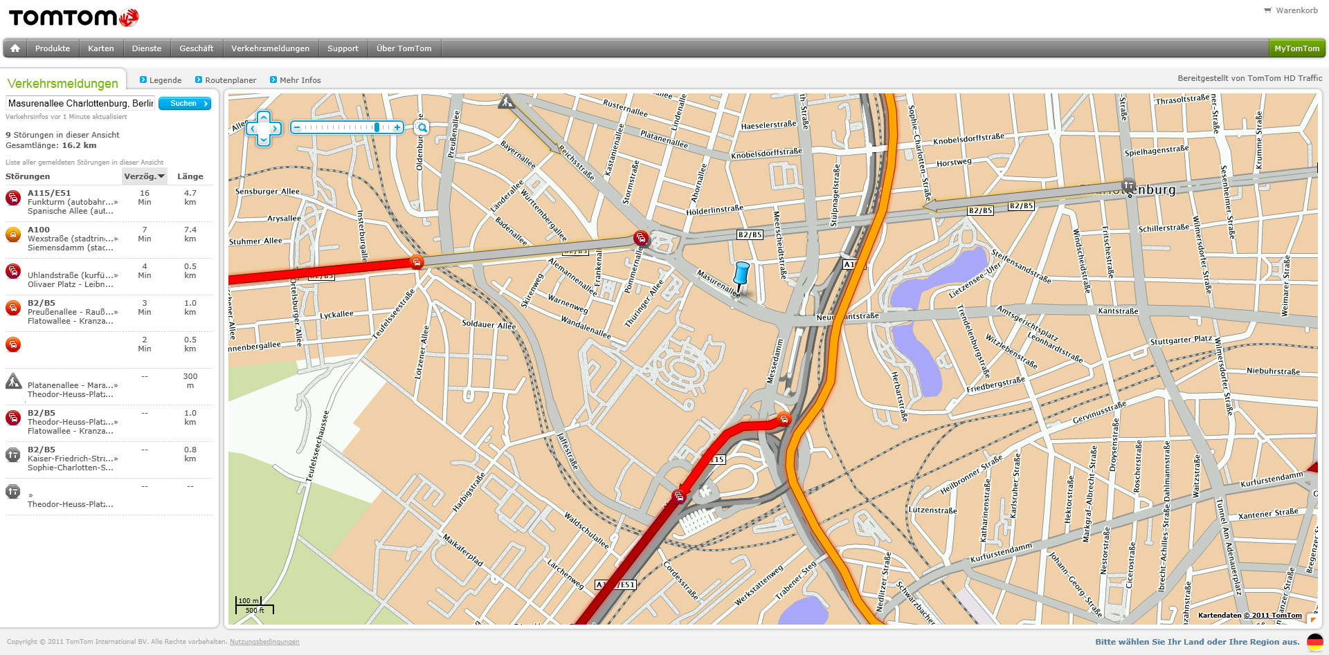Open the Routenplaner link

click(226, 80)
